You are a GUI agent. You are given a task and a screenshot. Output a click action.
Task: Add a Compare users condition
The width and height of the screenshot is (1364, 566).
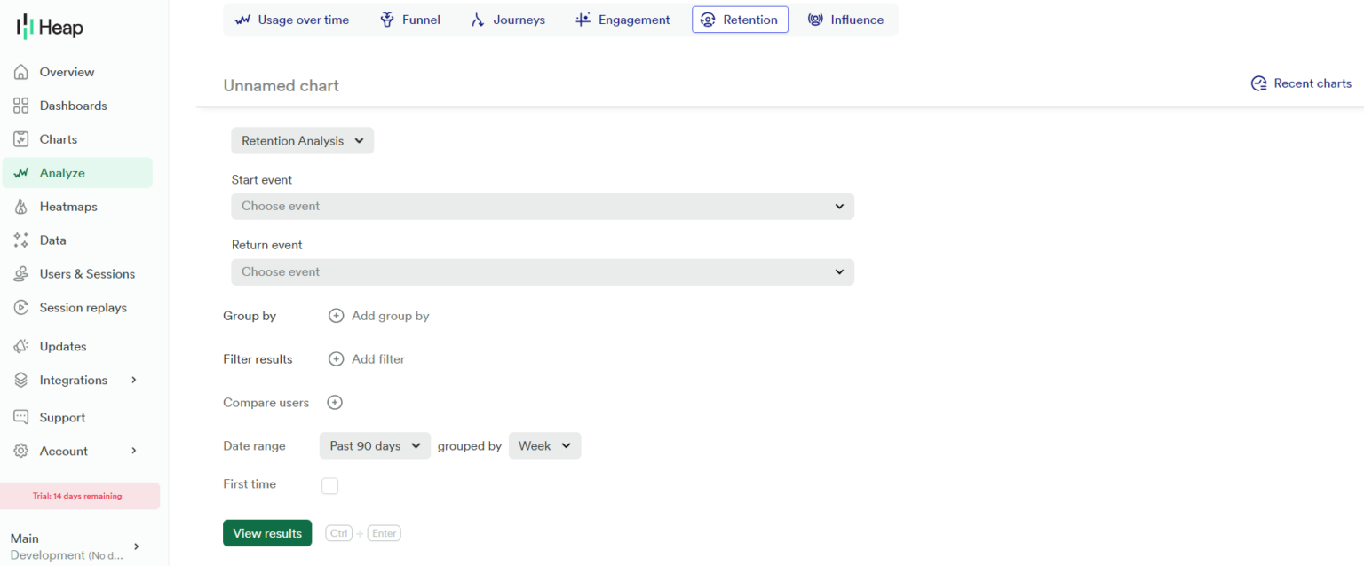click(335, 402)
